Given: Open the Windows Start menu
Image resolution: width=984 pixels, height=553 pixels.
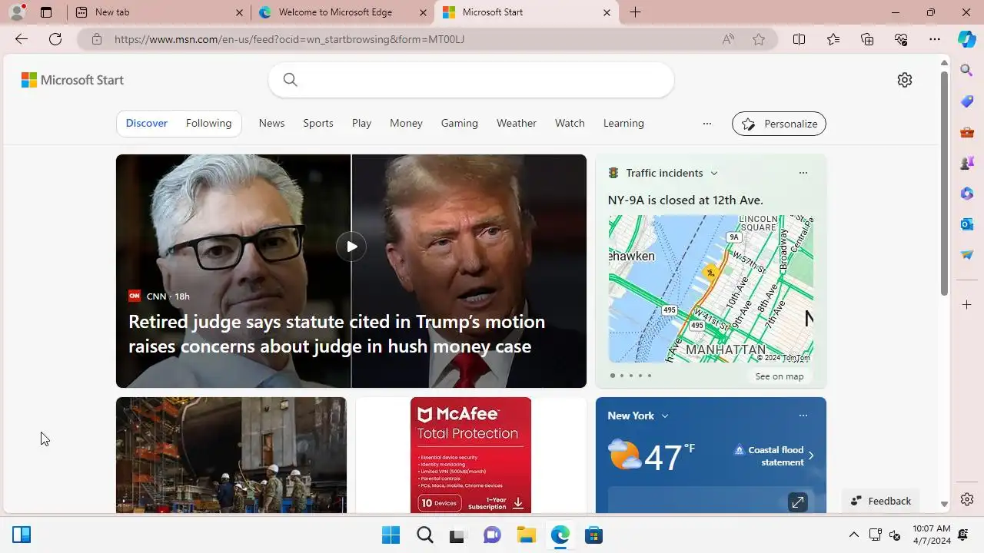Looking at the screenshot, I should coord(391,535).
